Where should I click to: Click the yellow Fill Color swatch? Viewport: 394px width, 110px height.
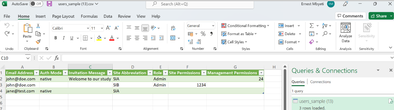tap(99, 38)
